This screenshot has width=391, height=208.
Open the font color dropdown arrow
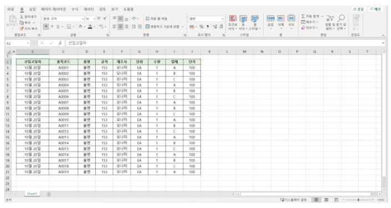tap(95, 27)
